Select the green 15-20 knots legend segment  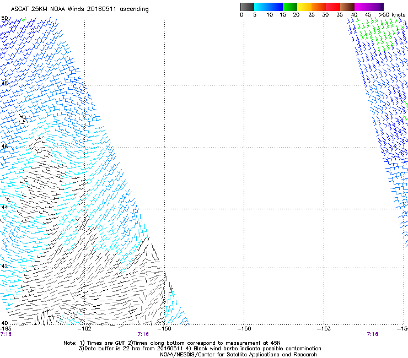coord(290,7)
